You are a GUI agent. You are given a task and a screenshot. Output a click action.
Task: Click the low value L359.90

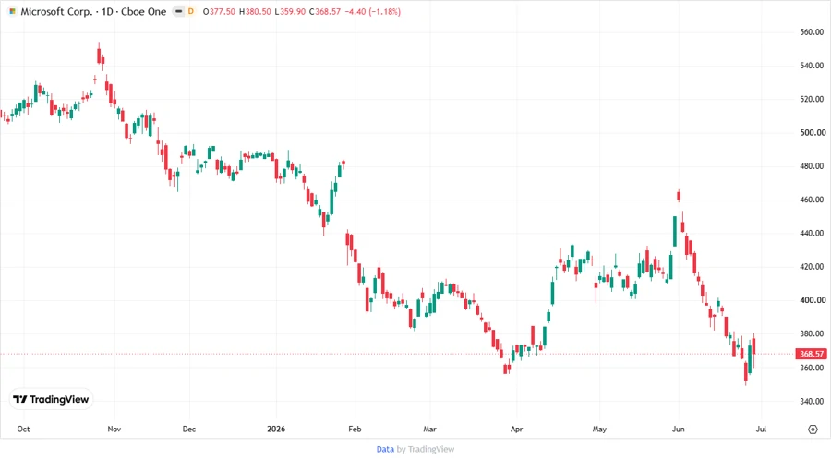tap(290, 11)
